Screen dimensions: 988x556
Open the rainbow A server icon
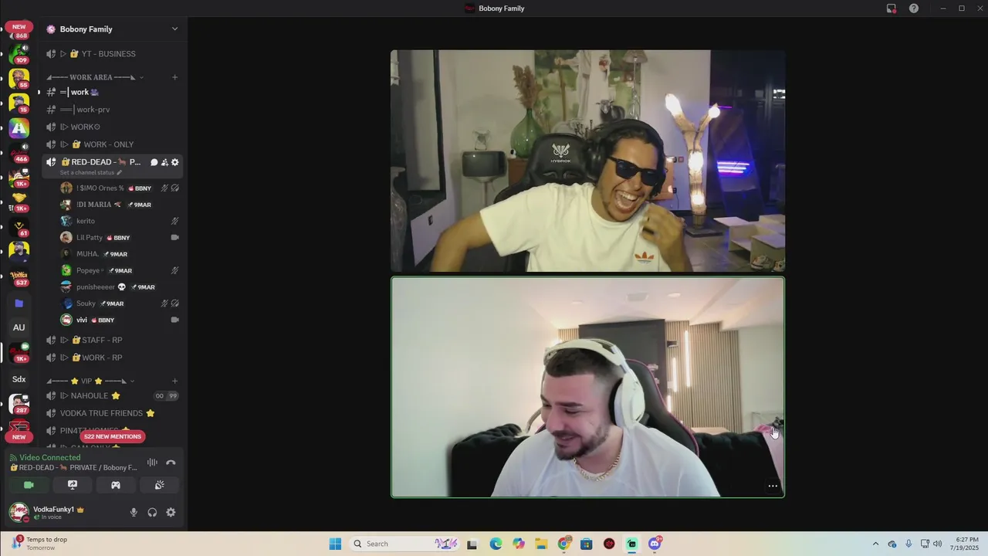pos(19,128)
